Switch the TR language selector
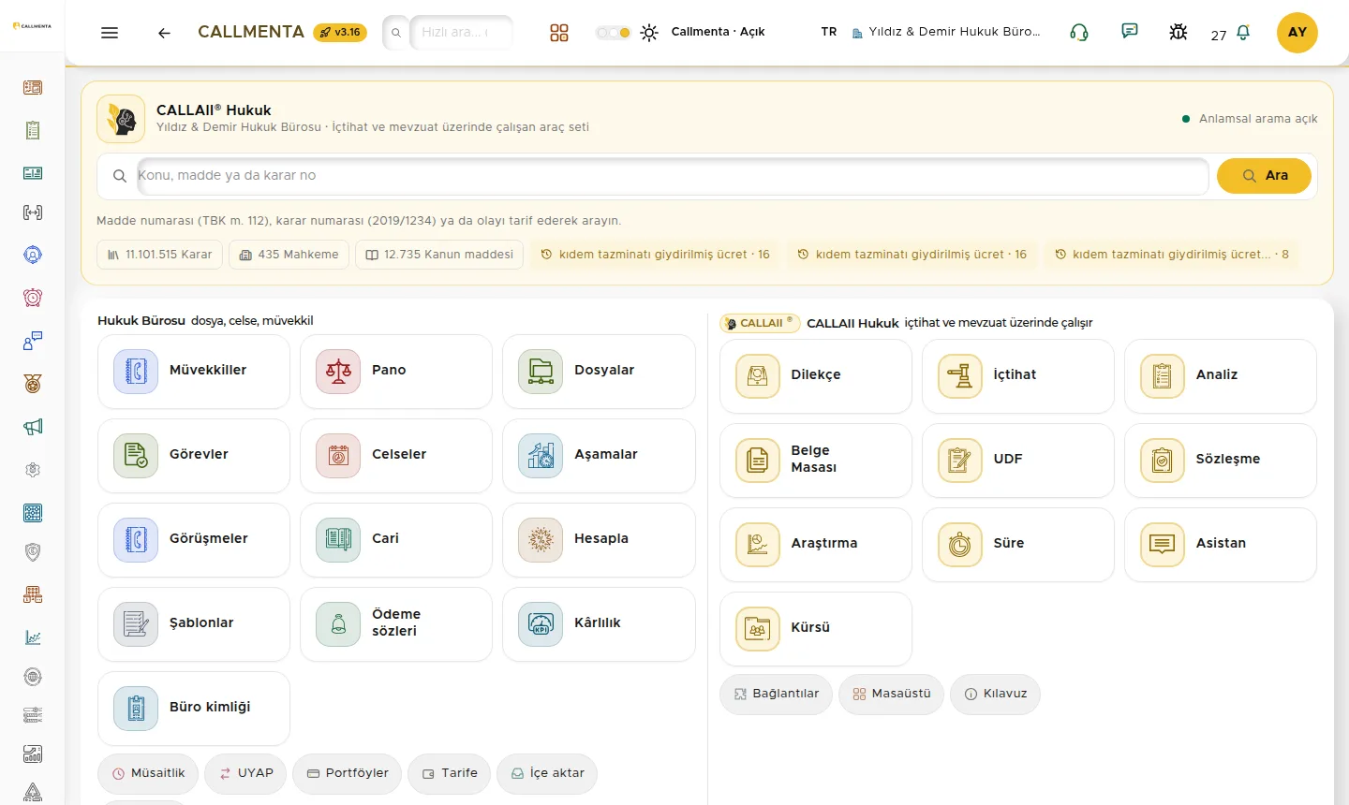This screenshot has height=805, width=1349. (x=829, y=32)
